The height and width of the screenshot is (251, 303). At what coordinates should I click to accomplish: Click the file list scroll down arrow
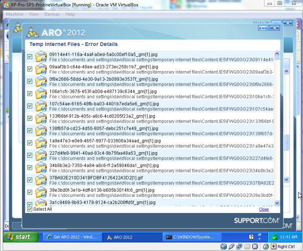tap(277, 203)
